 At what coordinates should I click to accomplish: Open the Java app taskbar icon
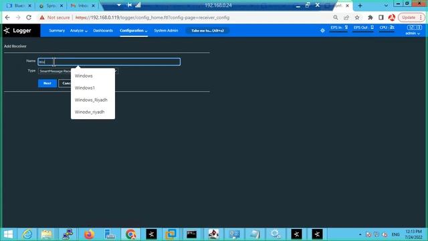click(x=213, y=234)
